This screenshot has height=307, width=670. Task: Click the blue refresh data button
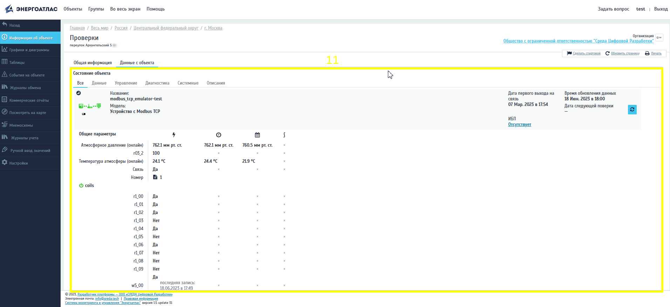coord(632,109)
